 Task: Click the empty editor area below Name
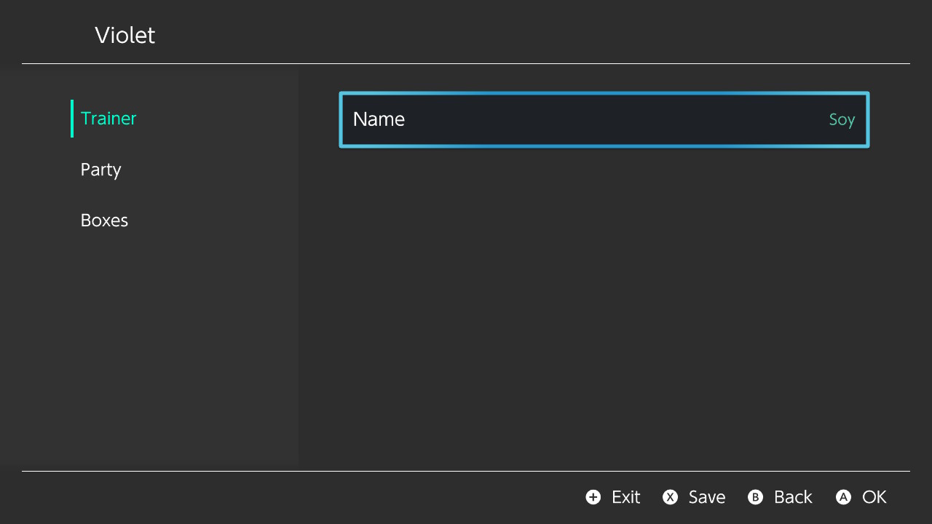(604, 306)
